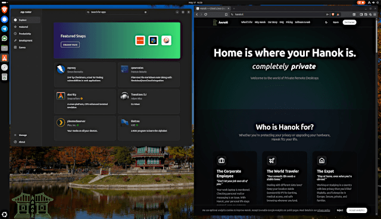381x219 pixels.
Task: Close the Hanok browser tab
Action: point(229,8)
